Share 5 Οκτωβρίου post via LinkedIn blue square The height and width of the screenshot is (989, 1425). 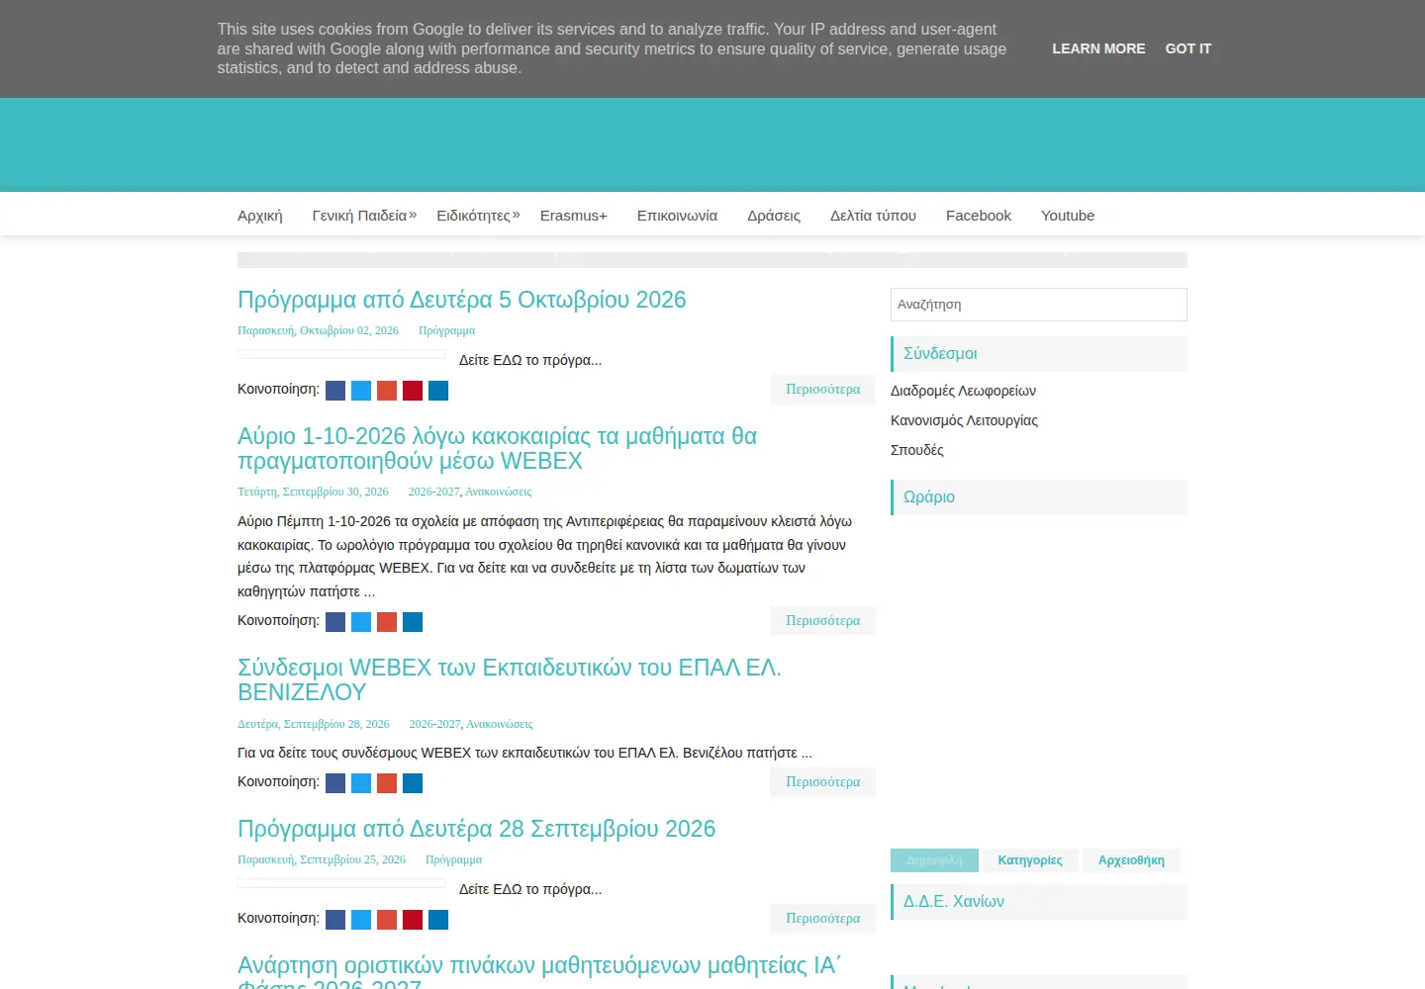click(438, 391)
